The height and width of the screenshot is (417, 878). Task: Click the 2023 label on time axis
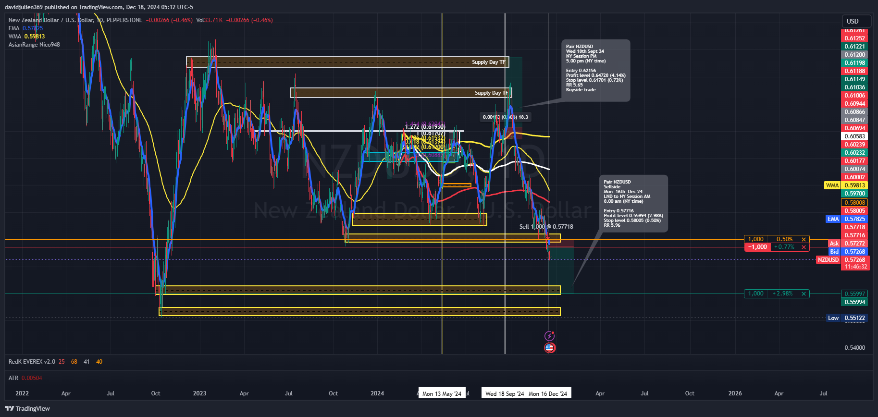point(199,393)
